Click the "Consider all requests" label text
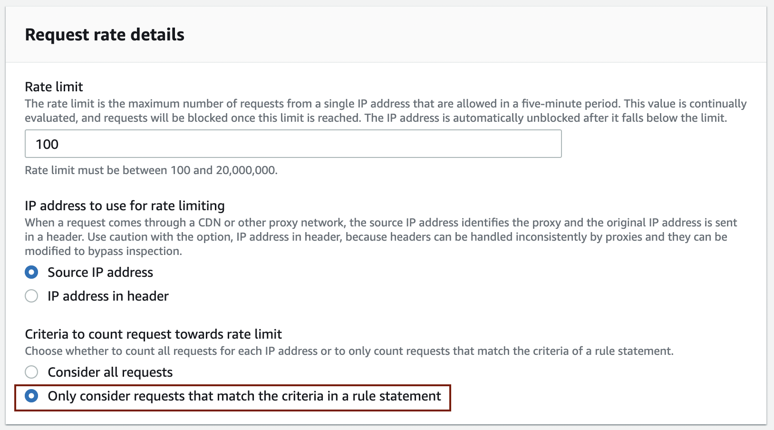The width and height of the screenshot is (774, 430). pyautogui.click(x=110, y=372)
